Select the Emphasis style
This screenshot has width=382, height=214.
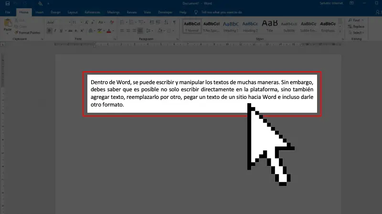[x=328, y=27]
